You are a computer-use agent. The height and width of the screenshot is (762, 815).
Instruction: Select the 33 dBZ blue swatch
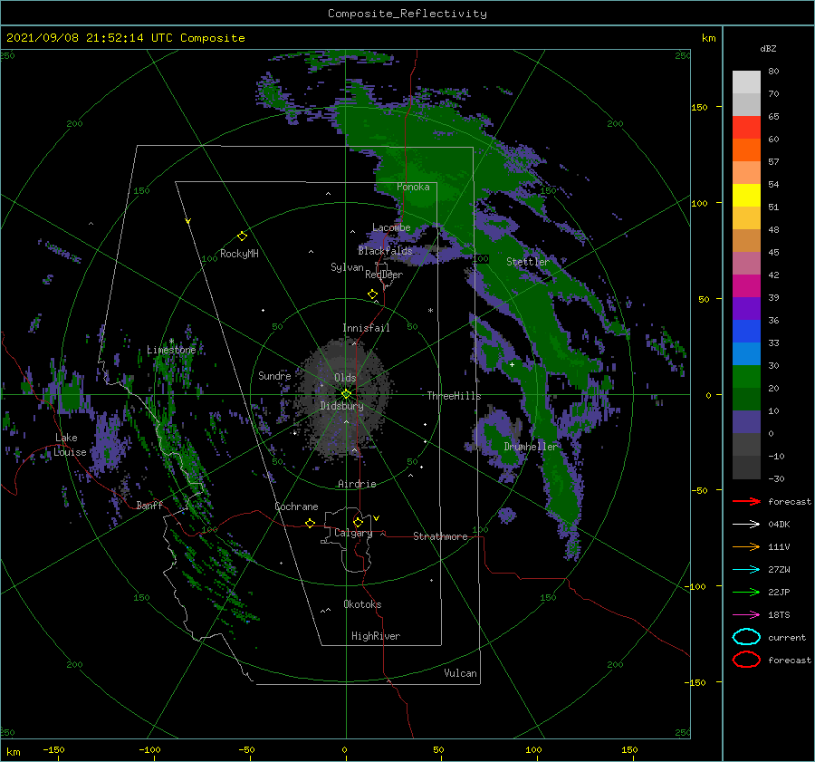746,353
